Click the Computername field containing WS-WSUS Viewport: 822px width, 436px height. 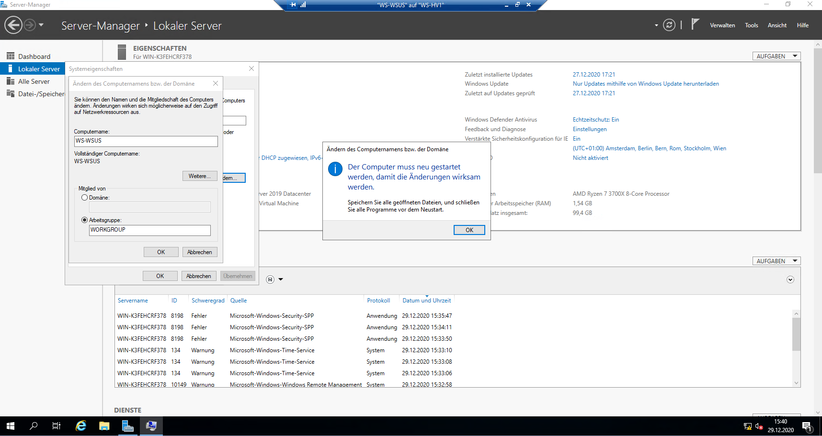pyautogui.click(x=146, y=141)
